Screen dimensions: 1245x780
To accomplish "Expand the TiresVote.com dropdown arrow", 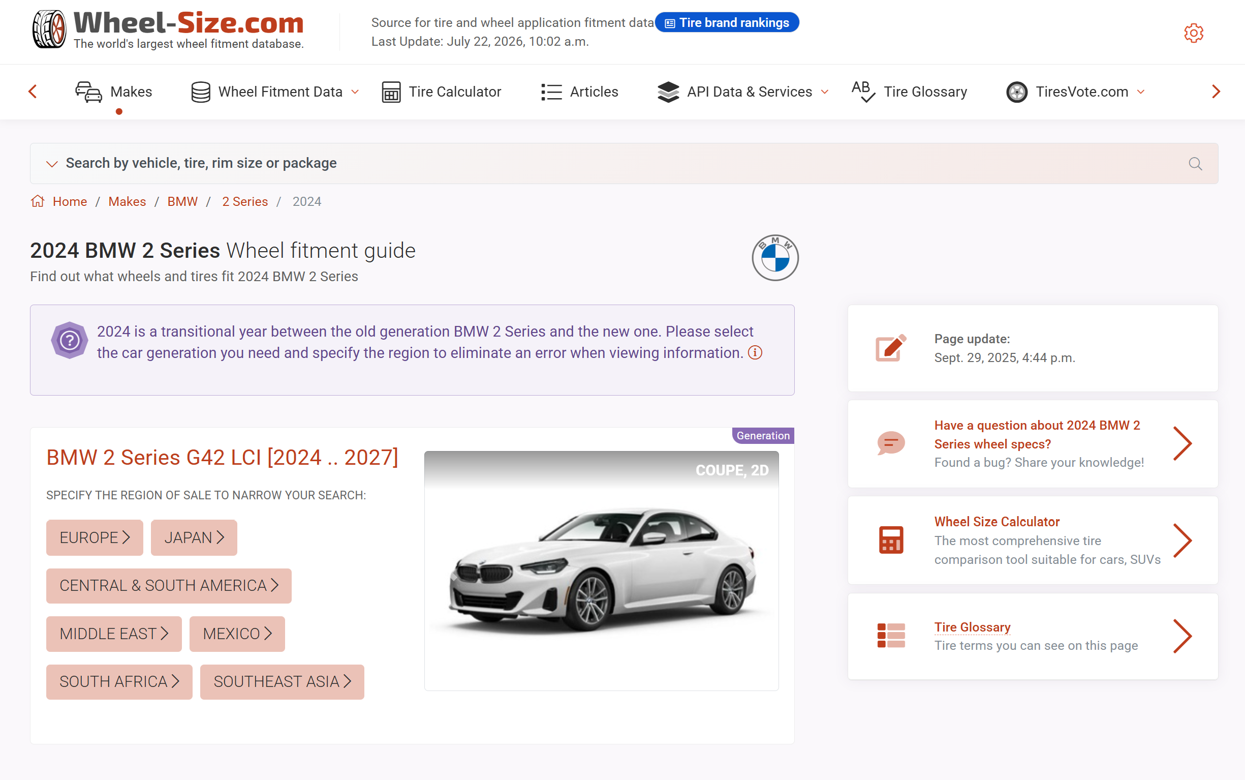I will [1140, 92].
